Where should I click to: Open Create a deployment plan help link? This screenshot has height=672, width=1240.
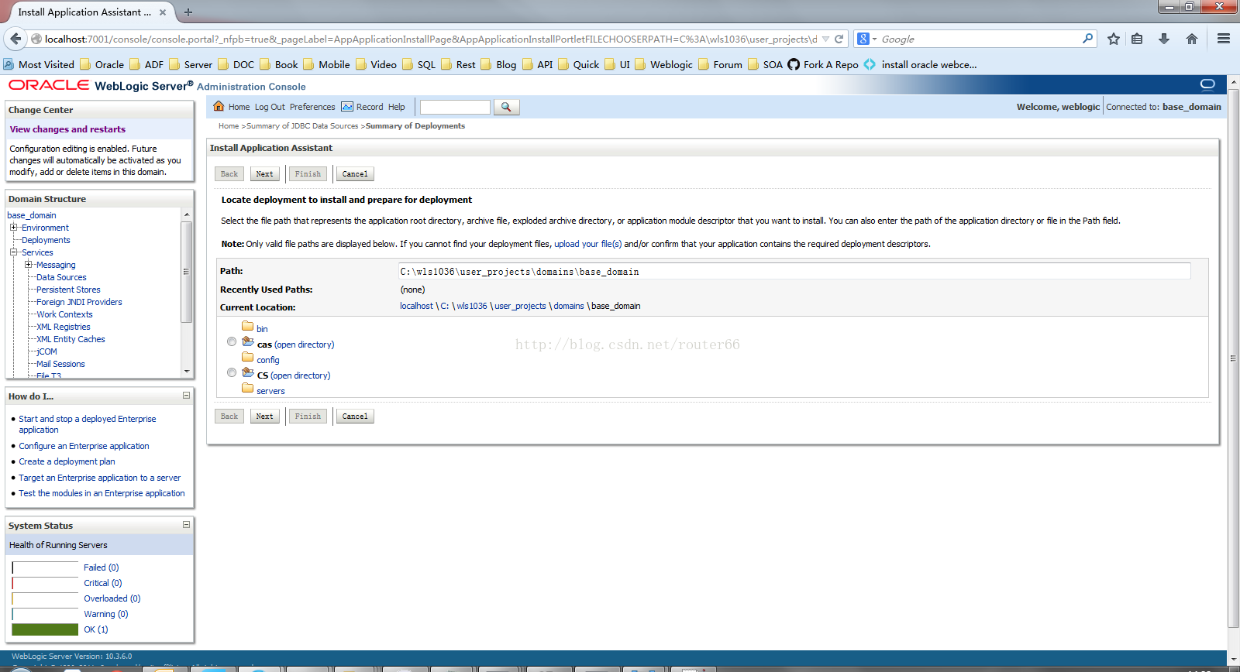point(67,461)
